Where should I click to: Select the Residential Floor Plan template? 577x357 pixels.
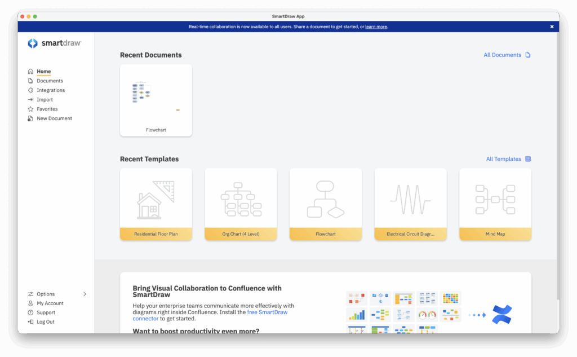click(x=156, y=205)
